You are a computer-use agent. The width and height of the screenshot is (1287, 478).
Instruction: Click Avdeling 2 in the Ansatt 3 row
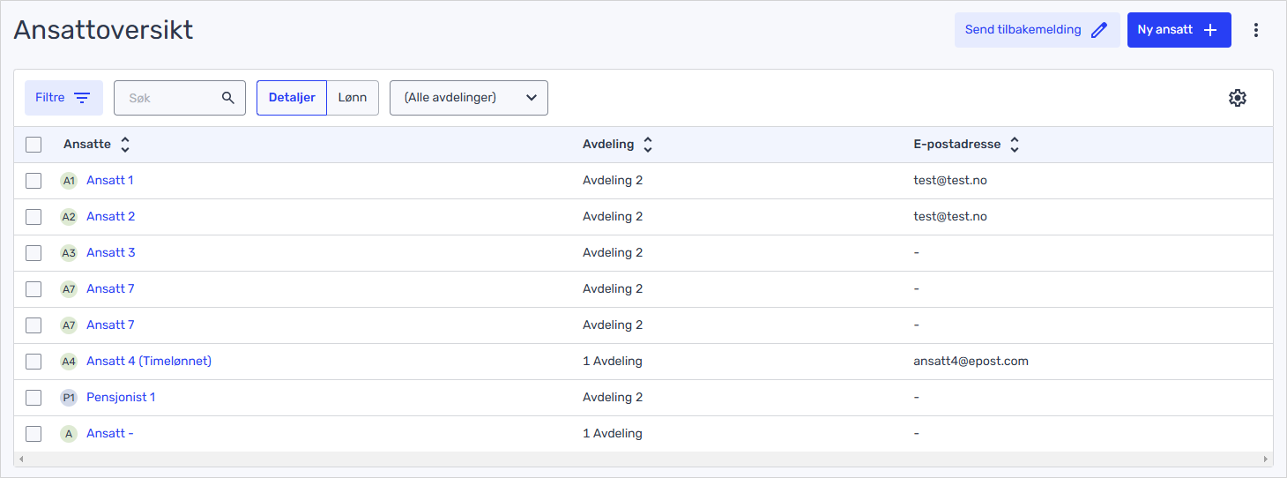[x=613, y=253]
